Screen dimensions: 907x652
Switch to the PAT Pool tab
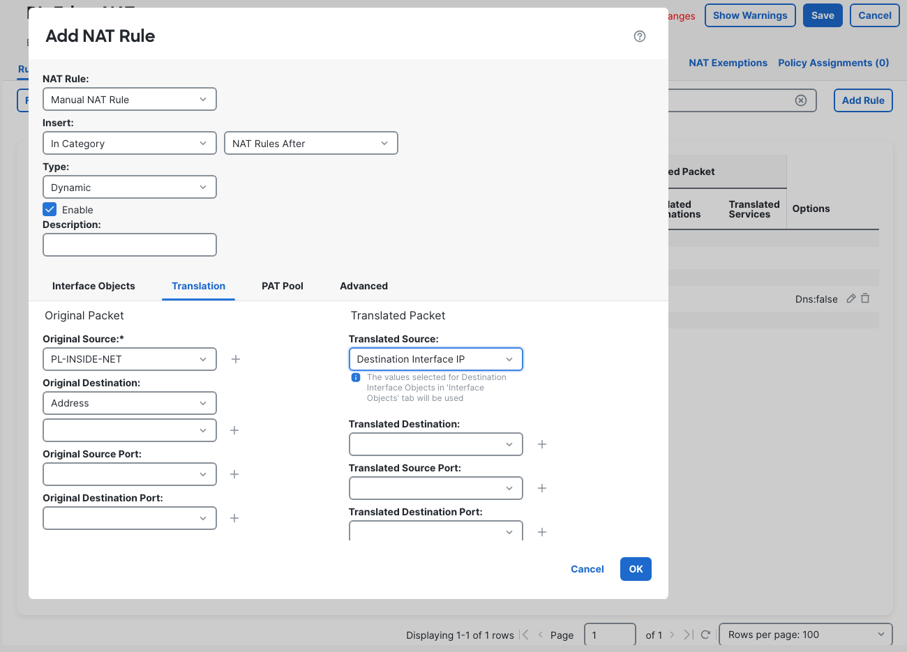(x=283, y=286)
